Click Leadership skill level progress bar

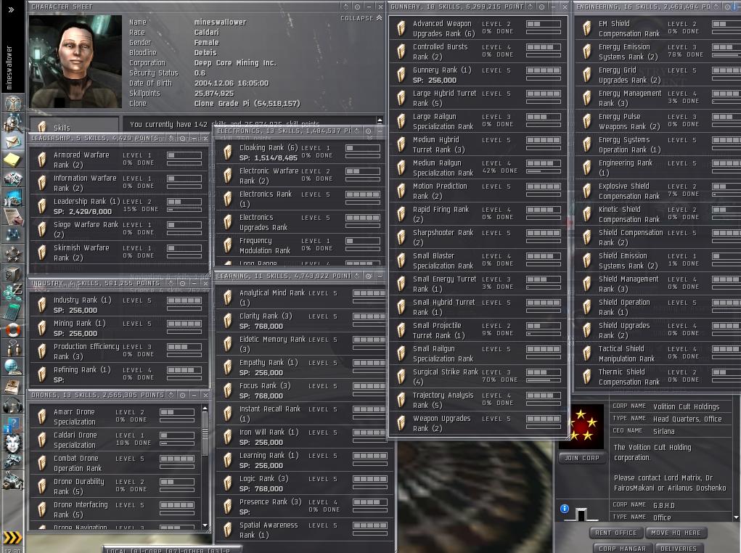pyautogui.click(x=184, y=202)
